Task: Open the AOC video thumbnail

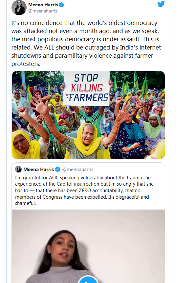Action: pos(88,246)
